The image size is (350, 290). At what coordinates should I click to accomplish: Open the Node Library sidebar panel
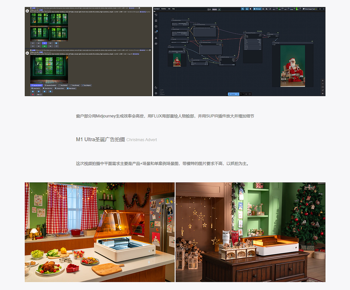click(156, 20)
